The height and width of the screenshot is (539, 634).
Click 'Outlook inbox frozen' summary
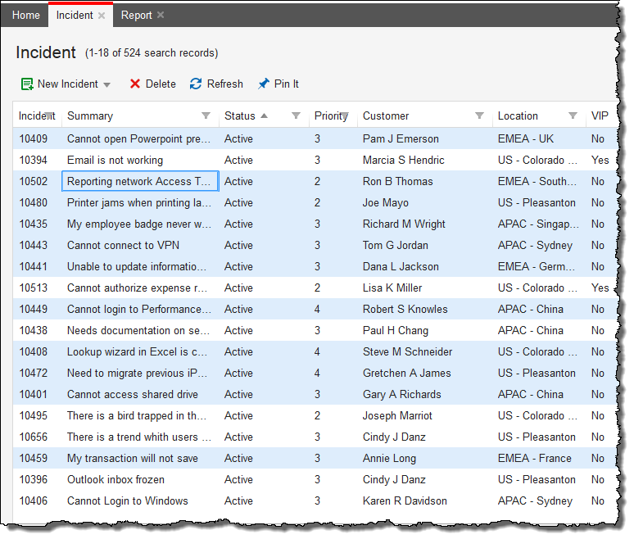point(115,479)
